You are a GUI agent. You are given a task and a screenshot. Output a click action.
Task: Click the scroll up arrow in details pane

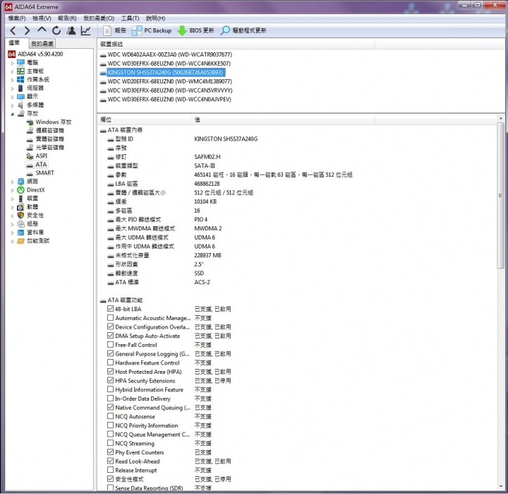coord(500,119)
